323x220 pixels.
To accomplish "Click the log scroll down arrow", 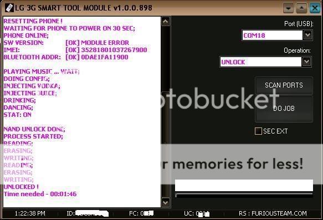I will [166, 202].
